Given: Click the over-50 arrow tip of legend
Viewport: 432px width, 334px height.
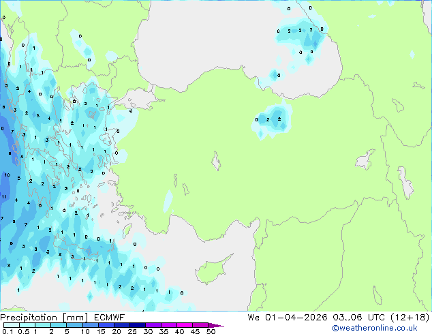Looking at the screenshot, I should coord(216,325).
